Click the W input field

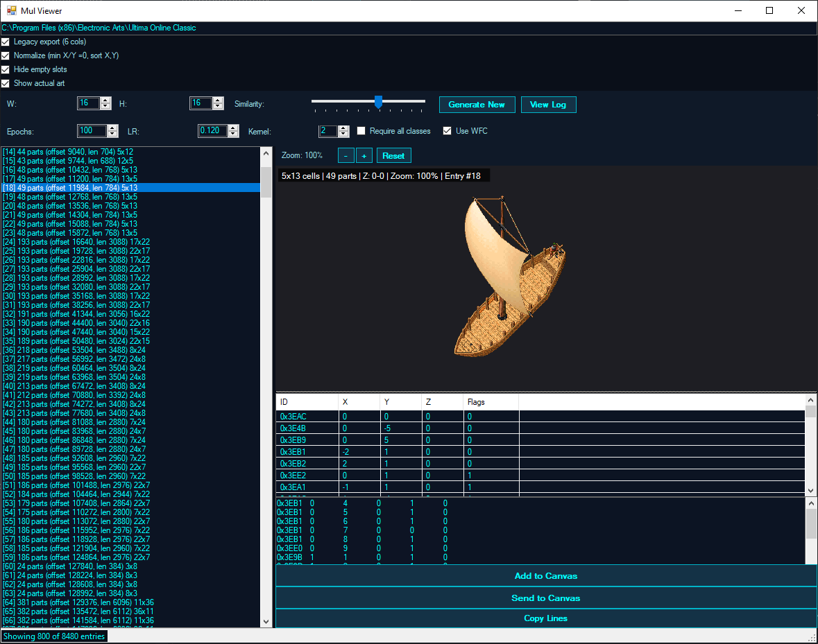[89, 103]
